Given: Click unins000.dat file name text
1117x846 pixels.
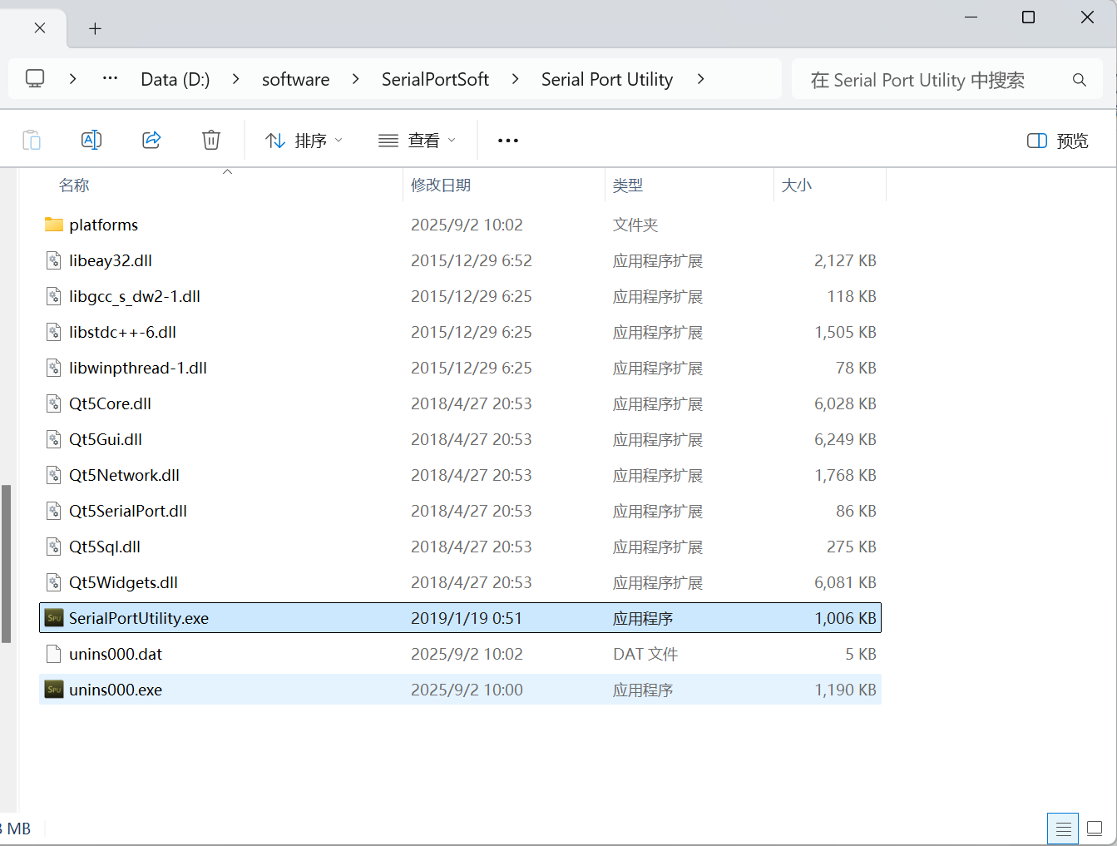Looking at the screenshot, I should [x=116, y=654].
